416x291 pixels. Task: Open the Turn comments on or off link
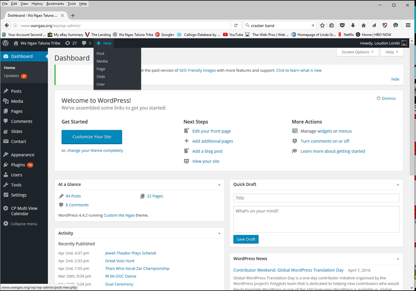[x=324, y=141]
